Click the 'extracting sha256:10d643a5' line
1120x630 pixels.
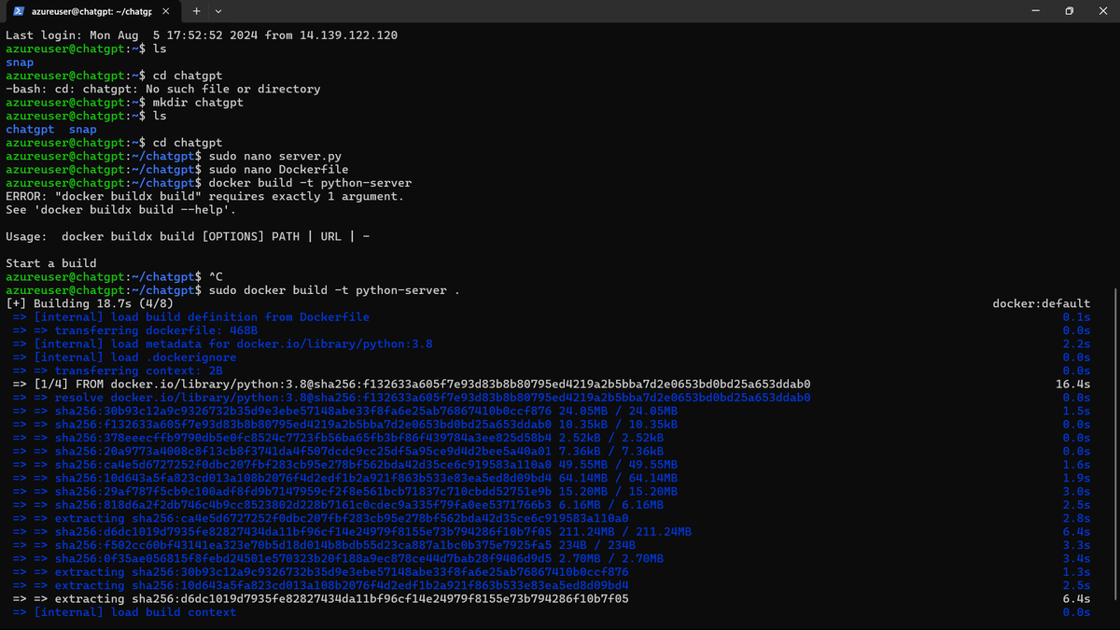(321, 585)
